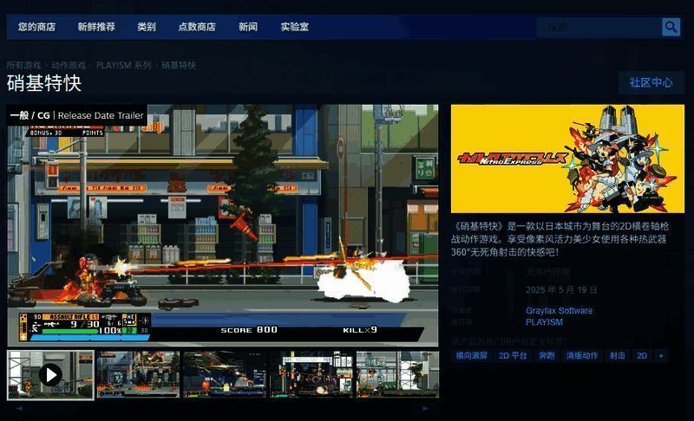Follow the 所有游戏 breadcrumb link

pos(24,65)
